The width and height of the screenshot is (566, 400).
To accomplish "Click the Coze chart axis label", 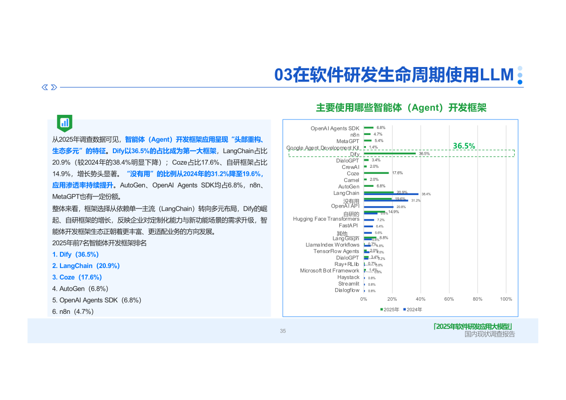I will [353, 173].
